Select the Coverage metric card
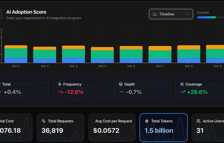The height and width of the screenshot is (143, 224). coord(200,89)
